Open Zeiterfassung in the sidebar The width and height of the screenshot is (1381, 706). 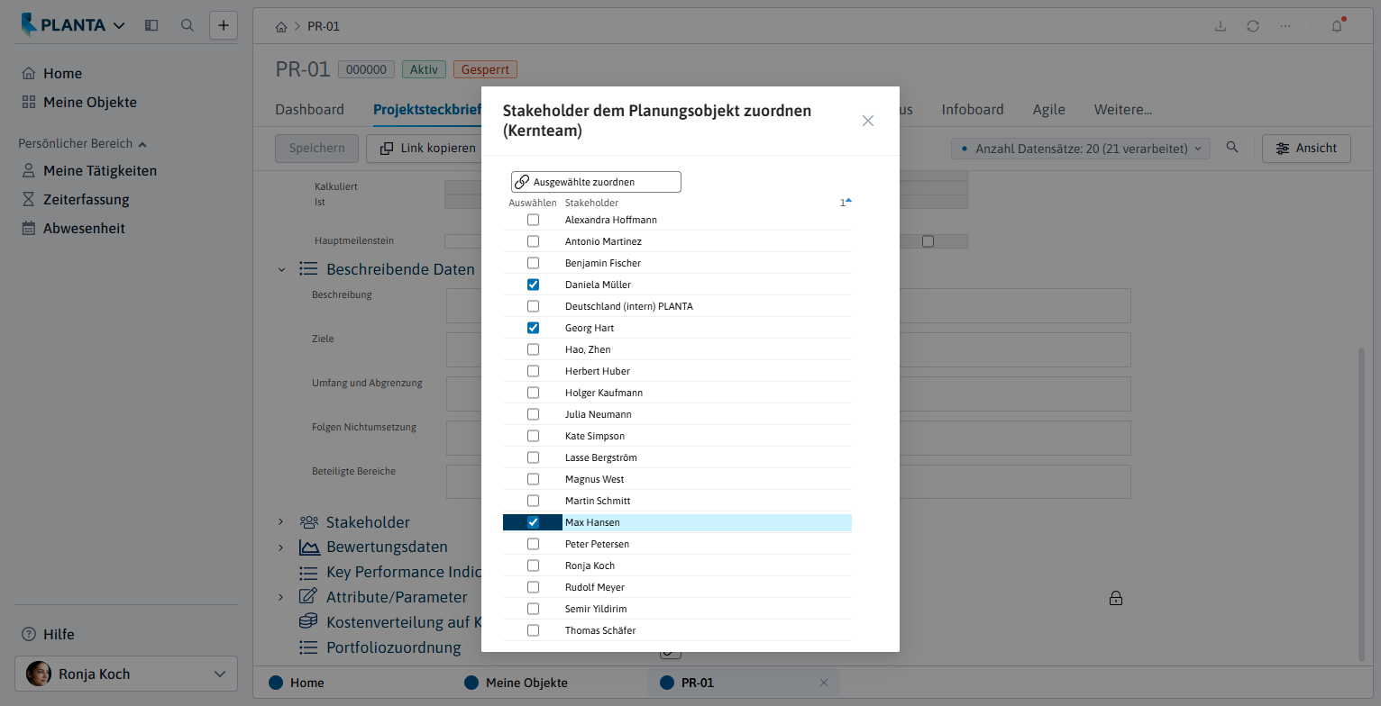coord(76,199)
